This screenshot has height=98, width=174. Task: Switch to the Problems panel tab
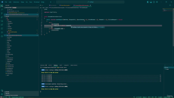[x=42, y=65]
